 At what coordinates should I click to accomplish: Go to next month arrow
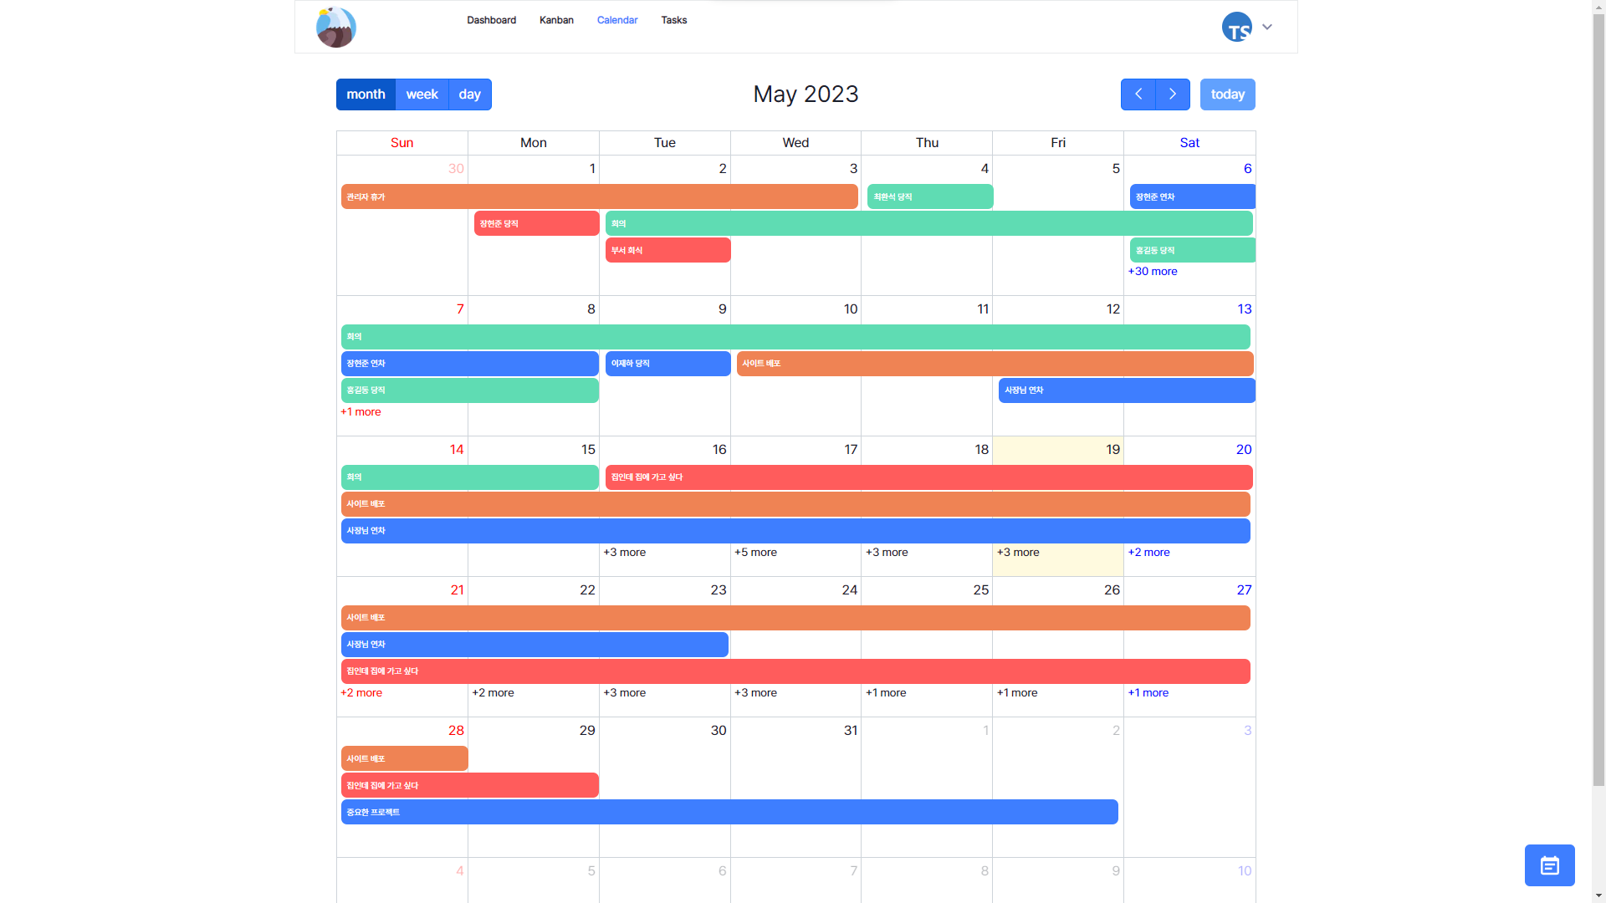coord(1173,94)
